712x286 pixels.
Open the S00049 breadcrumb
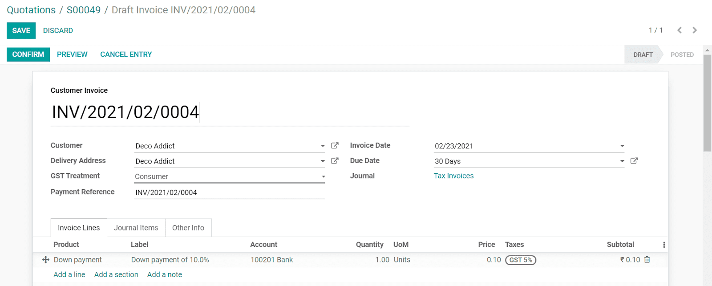point(84,10)
